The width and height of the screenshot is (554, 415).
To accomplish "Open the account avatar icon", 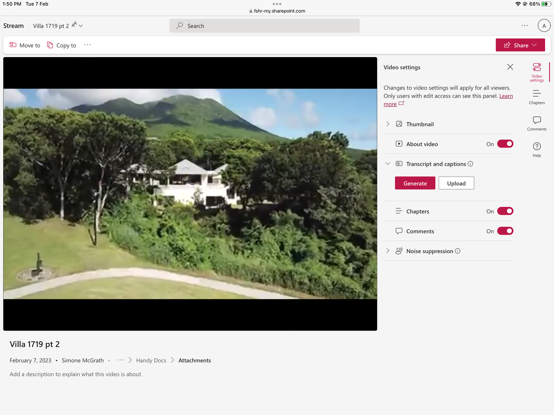I will pos(544,26).
